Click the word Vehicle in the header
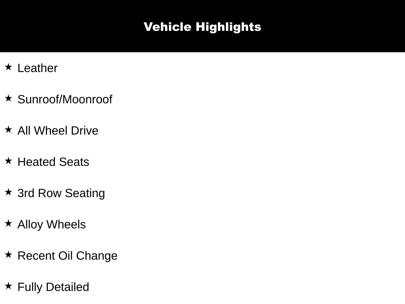The height and width of the screenshot is (304, 405). point(167,27)
